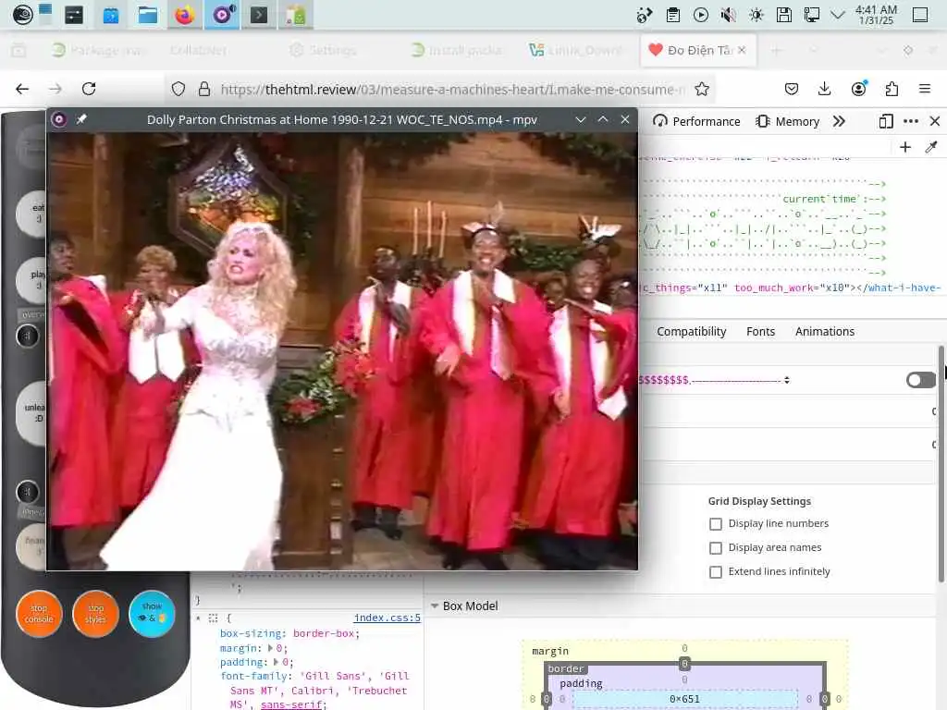This screenshot has width=947, height=710.
Task: Click the too_much_work attribute in markup
Action: click(x=792, y=288)
